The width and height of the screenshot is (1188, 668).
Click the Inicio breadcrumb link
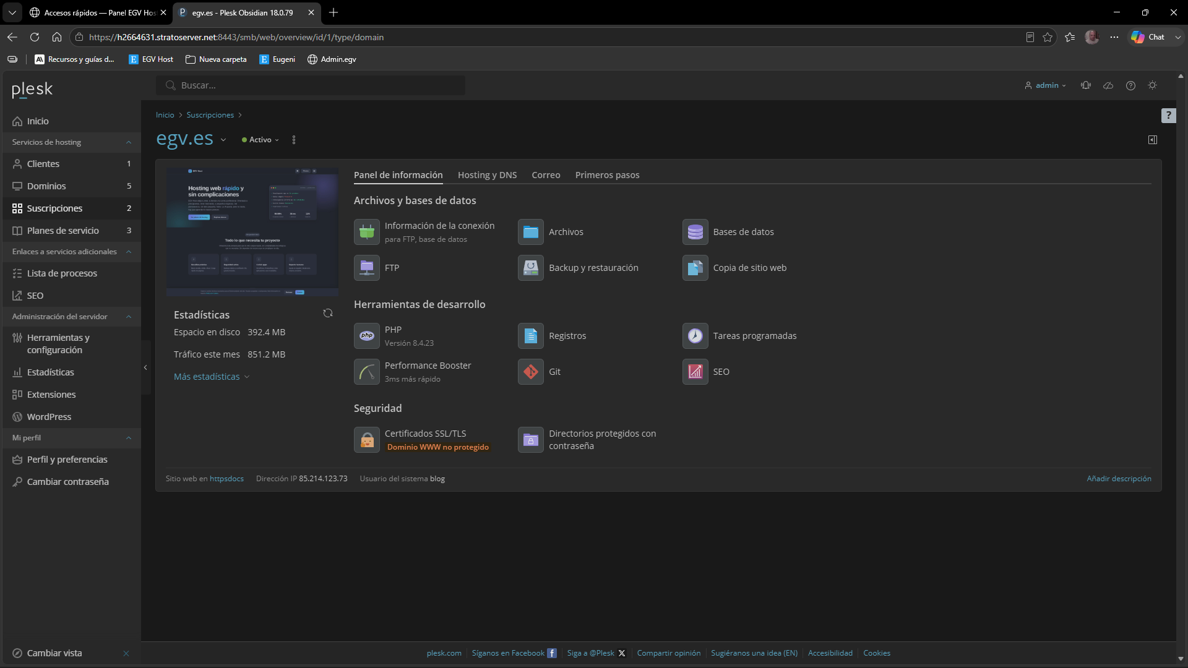tap(165, 115)
